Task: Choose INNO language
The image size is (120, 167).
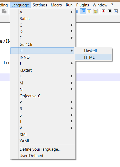Action: point(43,57)
